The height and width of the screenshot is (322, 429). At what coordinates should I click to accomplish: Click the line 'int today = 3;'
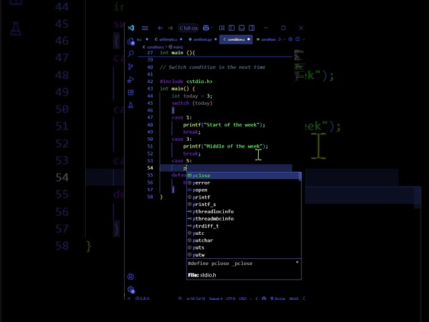[192, 96]
